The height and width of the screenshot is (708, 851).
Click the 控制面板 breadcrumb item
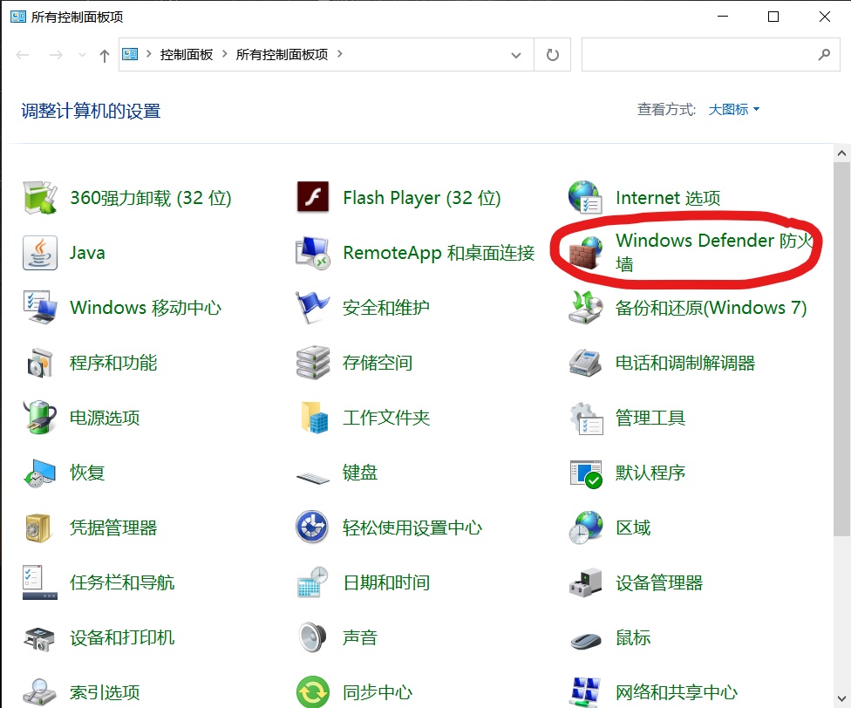[x=187, y=54]
